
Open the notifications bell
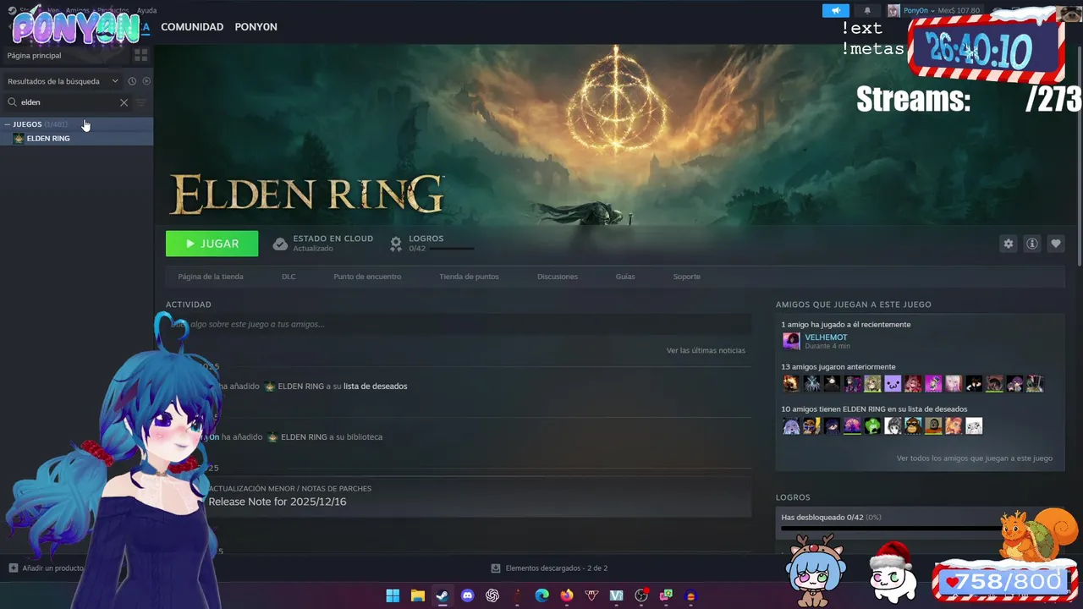(x=867, y=11)
